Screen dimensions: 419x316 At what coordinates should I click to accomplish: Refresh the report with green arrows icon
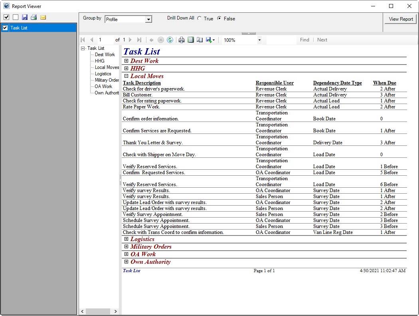pos(170,40)
